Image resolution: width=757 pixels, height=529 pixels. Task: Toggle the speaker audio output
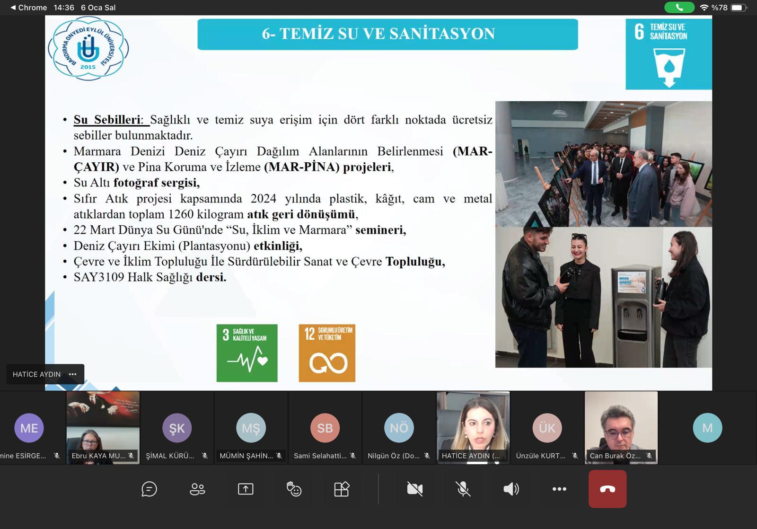(x=511, y=489)
